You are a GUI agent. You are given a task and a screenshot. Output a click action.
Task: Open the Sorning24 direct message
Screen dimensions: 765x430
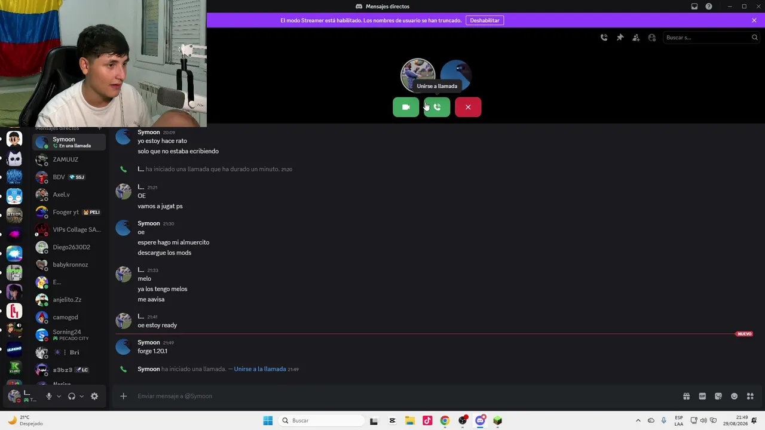tap(69, 334)
